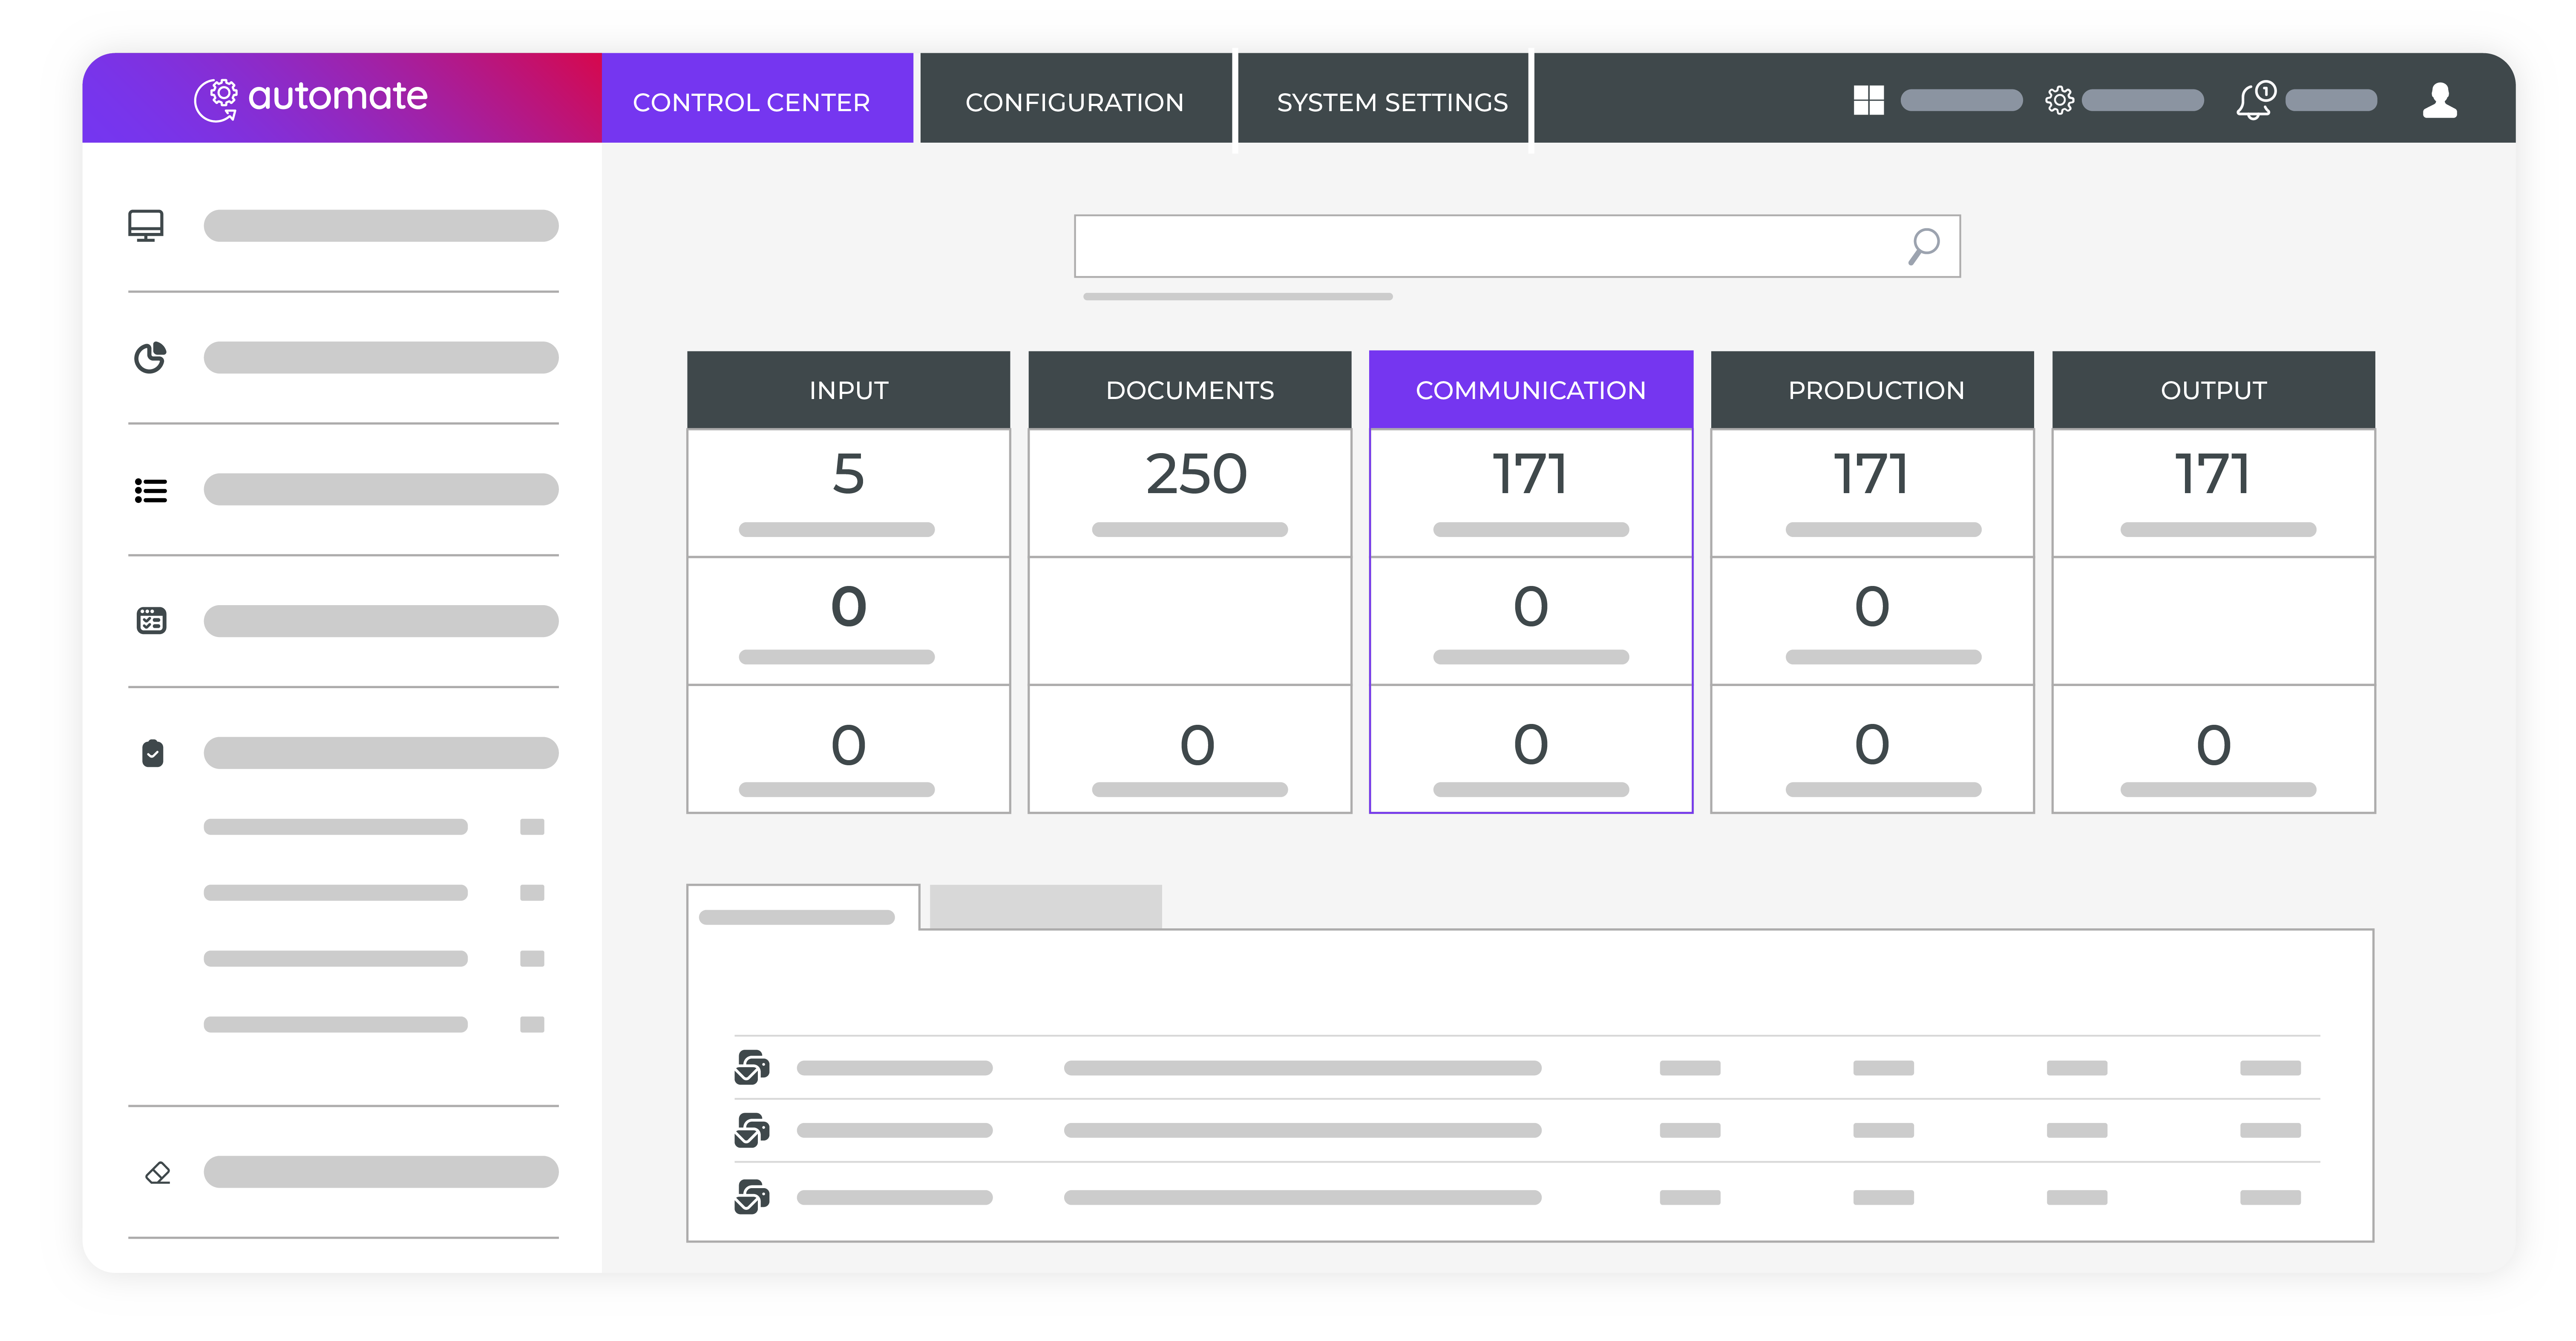This screenshot has width=2576, height=1341.
Task: Select the INPUT column header
Action: click(848, 390)
